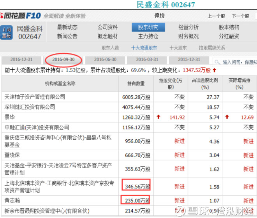Open the 股本结构 menu item
This screenshot has width=257, height=218.
pyautogui.click(x=229, y=27)
